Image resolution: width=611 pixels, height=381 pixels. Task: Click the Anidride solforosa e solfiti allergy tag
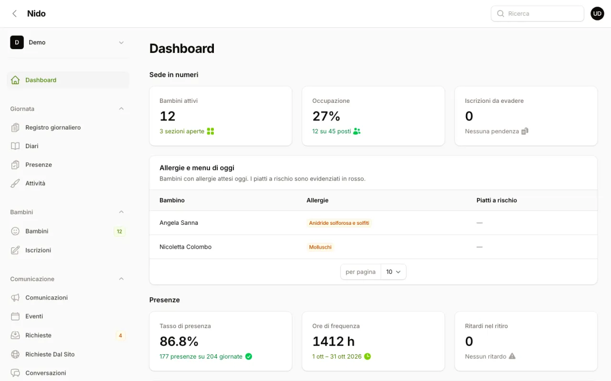339,223
